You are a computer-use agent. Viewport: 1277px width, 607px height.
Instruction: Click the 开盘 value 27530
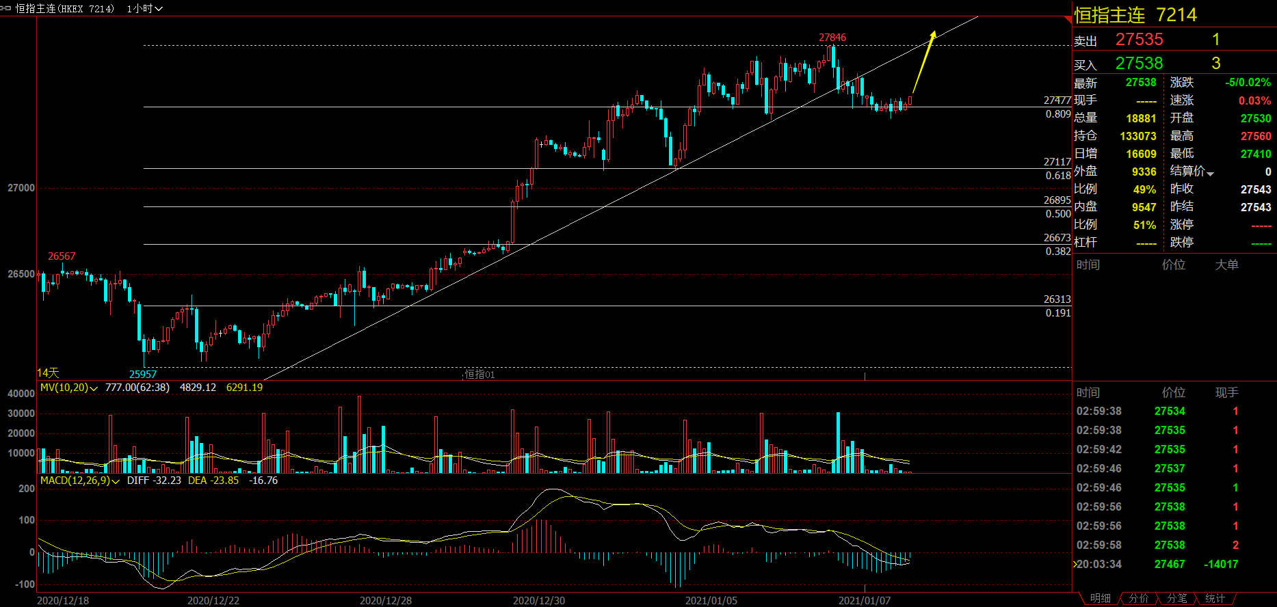click(x=1256, y=118)
